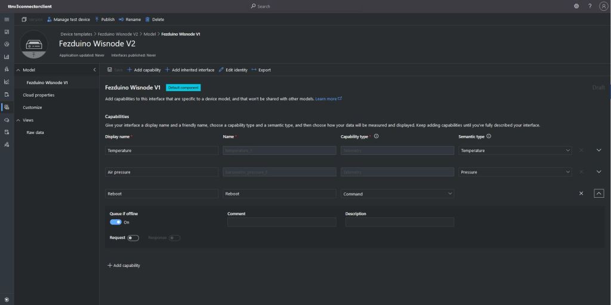Click the device template image thumbnail
The width and height of the screenshot is (611, 305).
coord(34,44)
